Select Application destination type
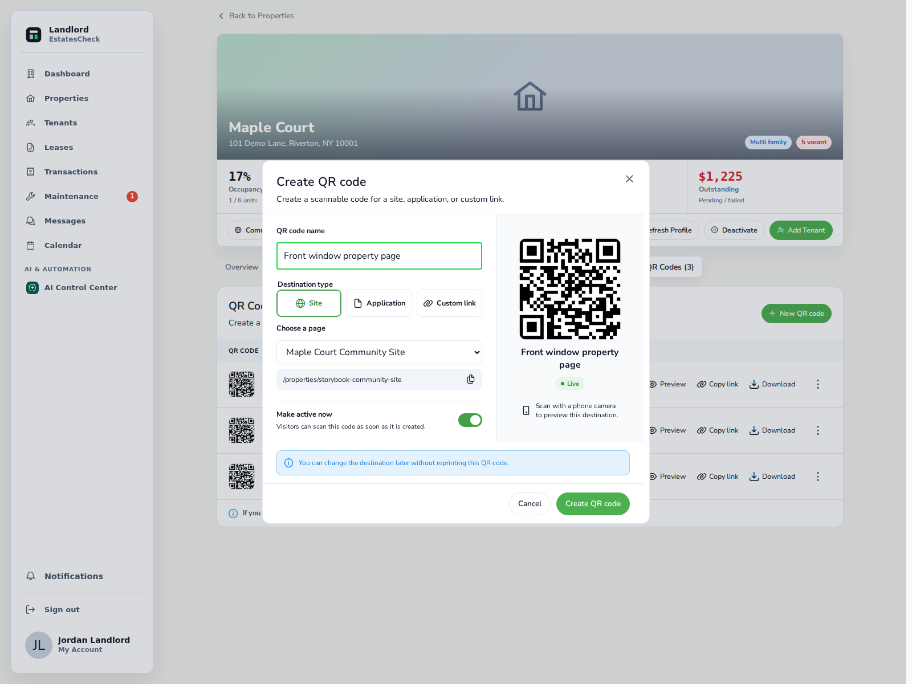Screen dimensions: 912x684 point(379,303)
